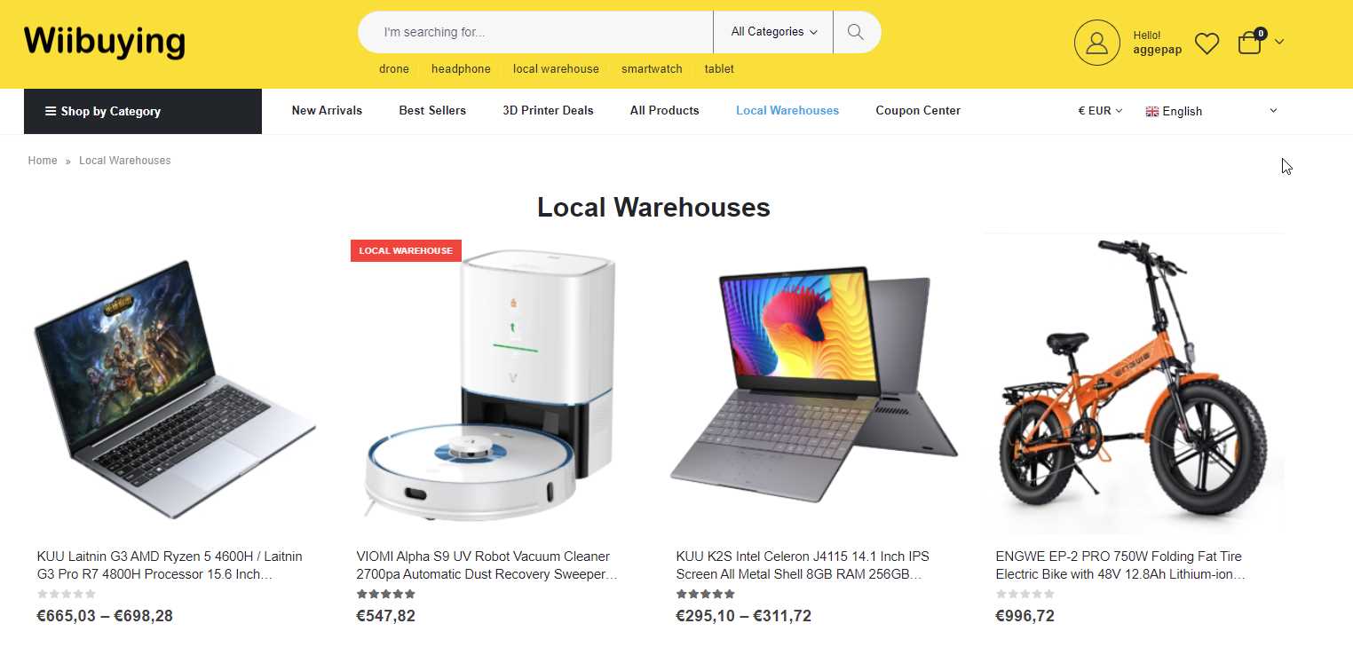Viewport: 1353px width, 671px height.
Task: Open the user account profile icon
Action: [x=1096, y=43]
